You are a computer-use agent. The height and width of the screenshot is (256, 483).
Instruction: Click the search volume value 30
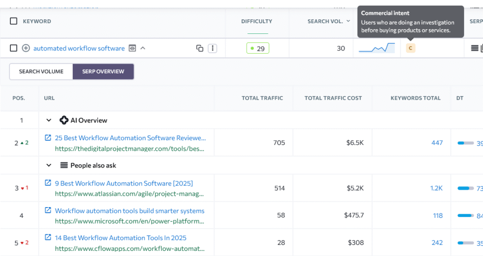click(x=341, y=48)
